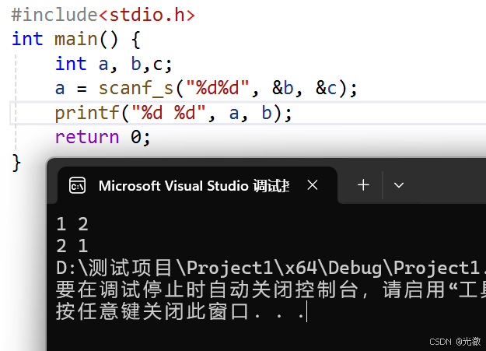Click the &c argument in scanf_s
The image size is (486, 351).
[x=327, y=88]
